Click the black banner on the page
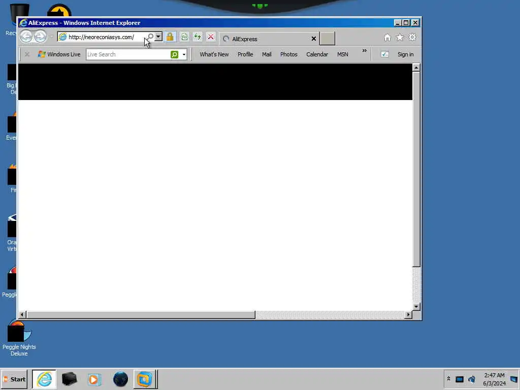 pos(215,82)
